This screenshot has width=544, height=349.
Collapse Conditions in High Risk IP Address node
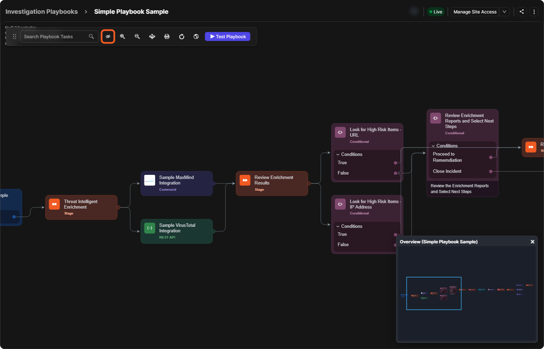coord(338,226)
